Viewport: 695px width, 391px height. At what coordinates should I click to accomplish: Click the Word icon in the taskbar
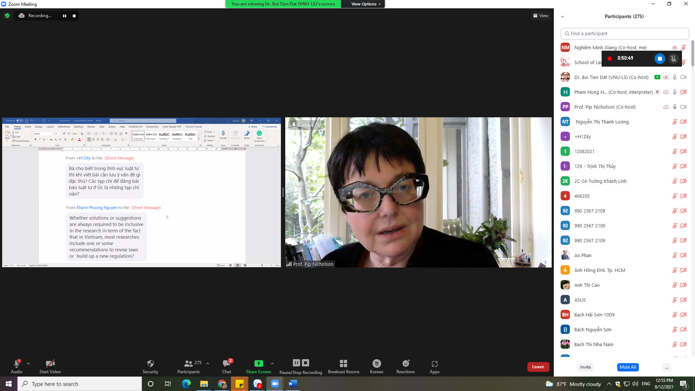coord(293,384)
